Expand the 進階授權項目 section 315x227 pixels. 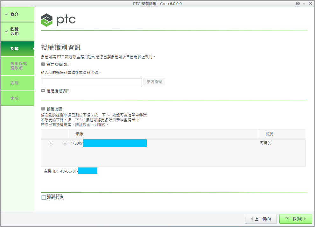pyautogui.click(x=43, y=90)
